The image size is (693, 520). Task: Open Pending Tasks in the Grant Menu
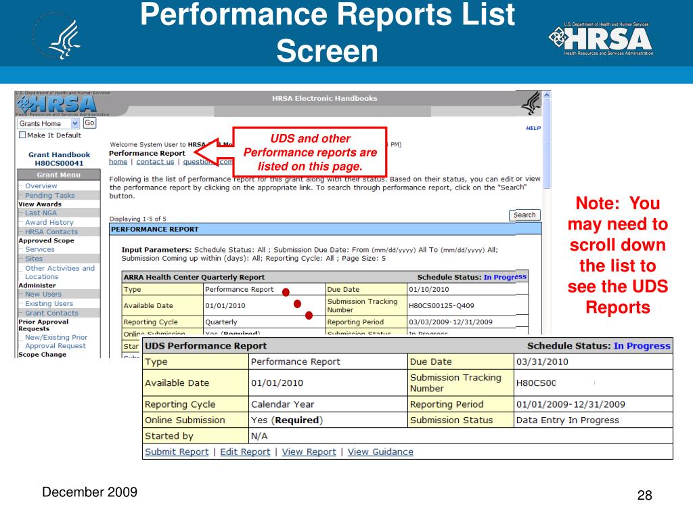point(50,196)
